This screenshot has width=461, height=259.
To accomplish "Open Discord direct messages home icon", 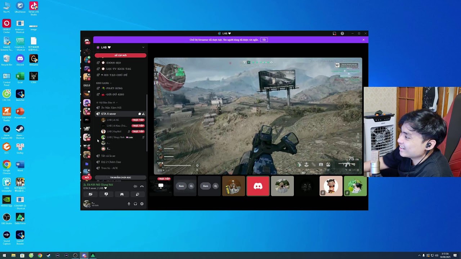I will (x=87, y=41).
